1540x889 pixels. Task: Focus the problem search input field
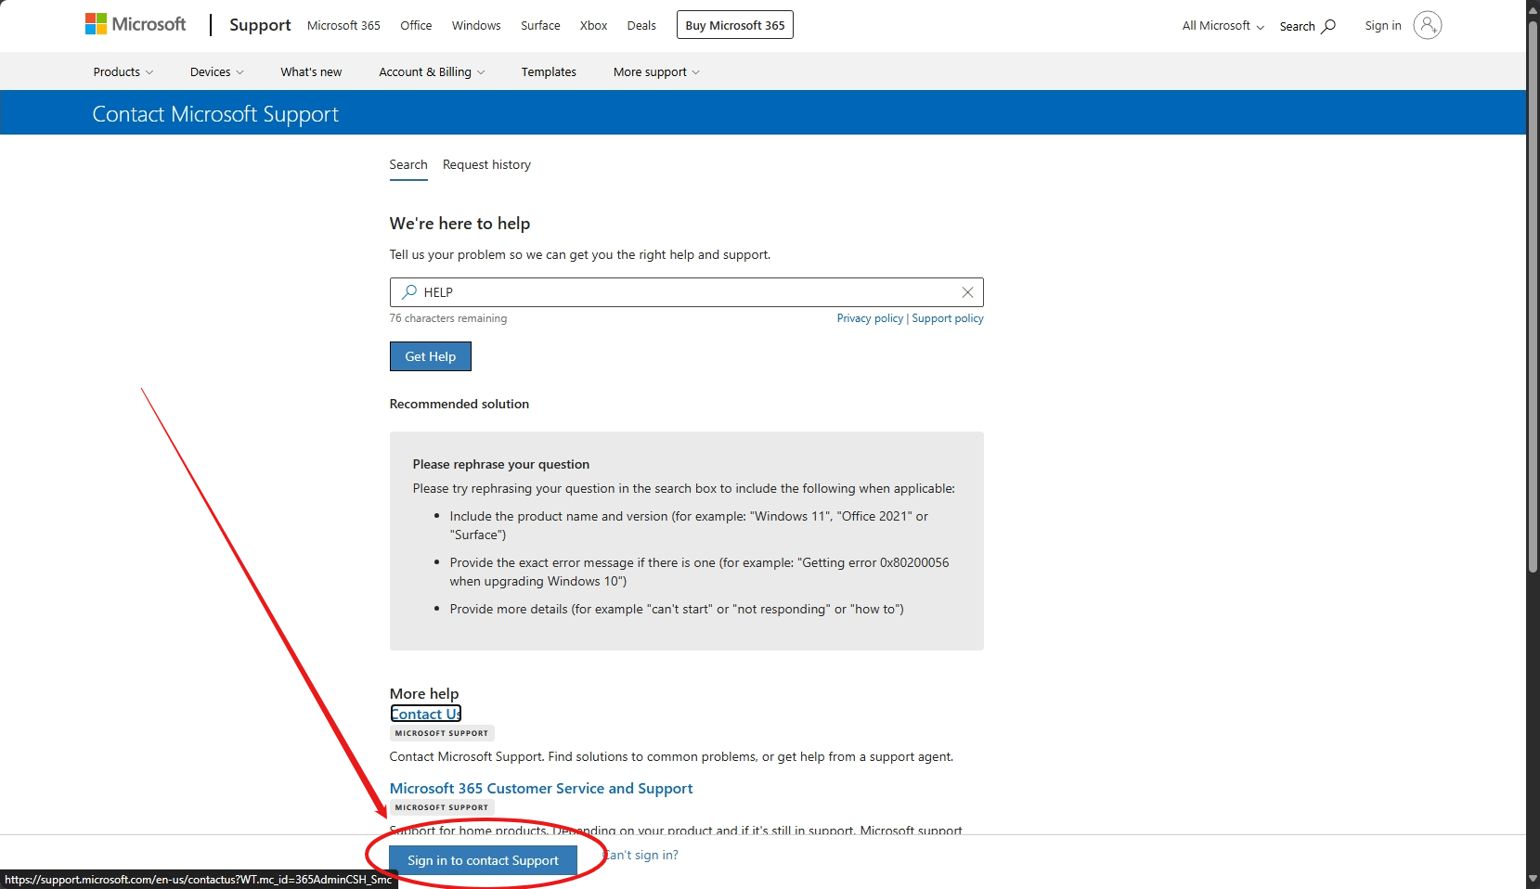(x=687, y=292)
